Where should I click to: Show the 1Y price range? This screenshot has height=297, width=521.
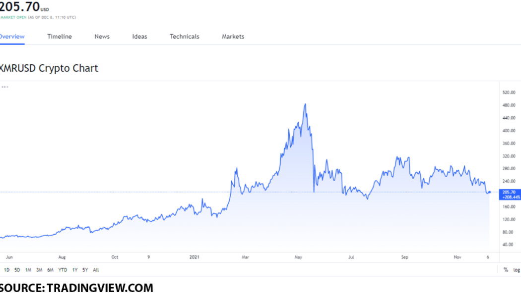75,270
